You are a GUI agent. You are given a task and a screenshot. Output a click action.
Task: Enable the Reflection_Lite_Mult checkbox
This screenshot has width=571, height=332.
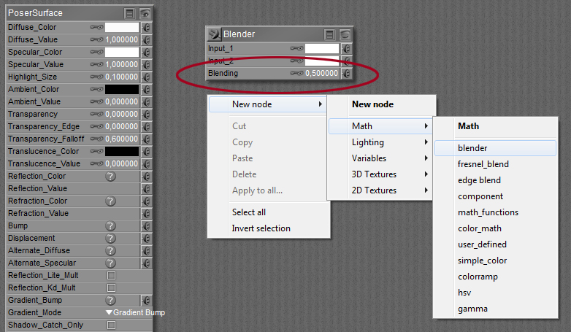tap(112, 276)
